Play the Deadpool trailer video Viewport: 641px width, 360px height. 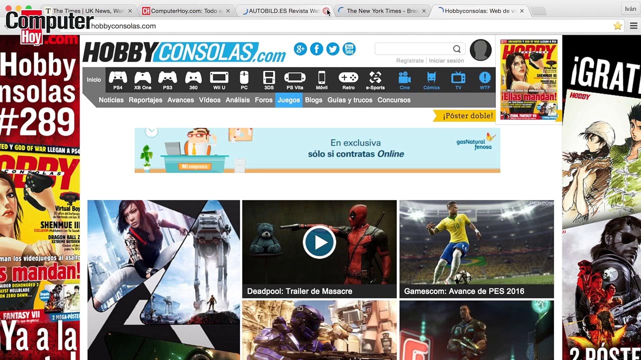tap(319, 242)
